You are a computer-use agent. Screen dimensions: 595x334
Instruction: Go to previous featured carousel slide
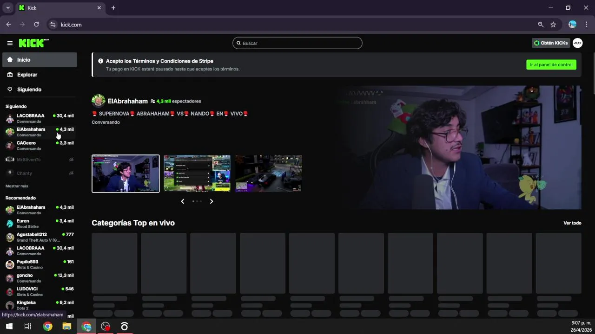182,201
